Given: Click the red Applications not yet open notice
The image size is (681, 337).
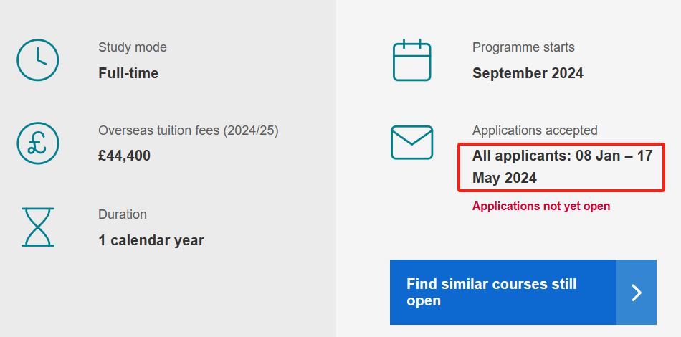Looking at the screenshot, I should tap(541, 207).
